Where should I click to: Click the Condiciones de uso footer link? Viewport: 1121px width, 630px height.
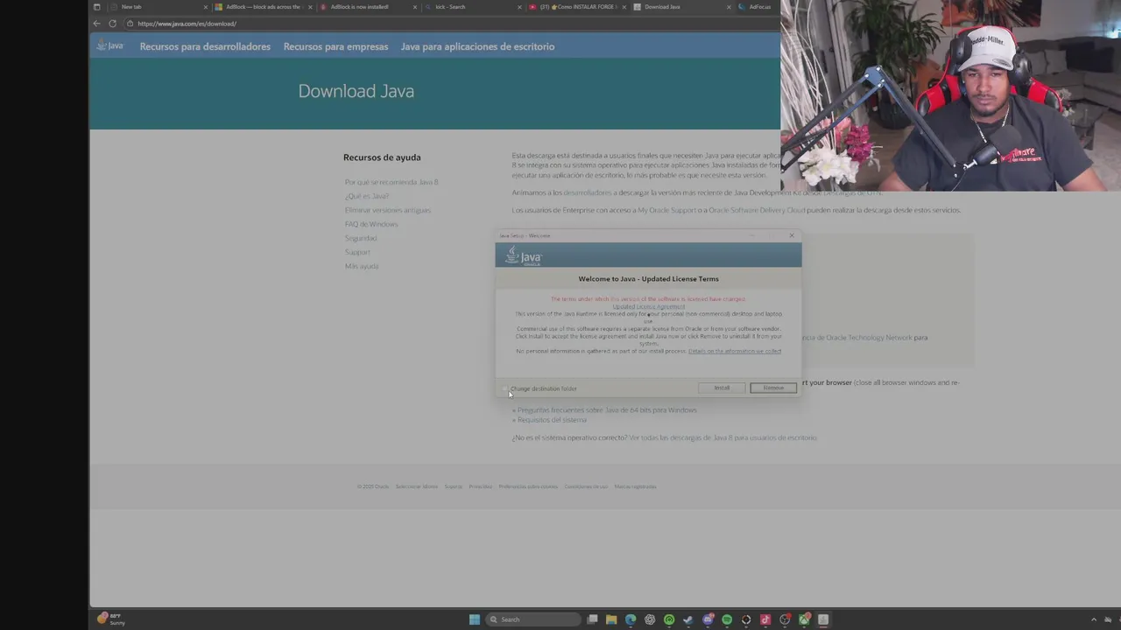pyautogui.click(x=586, y=486)
